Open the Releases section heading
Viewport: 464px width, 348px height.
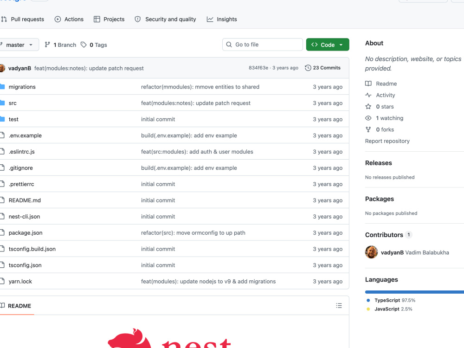pos(379,163)
